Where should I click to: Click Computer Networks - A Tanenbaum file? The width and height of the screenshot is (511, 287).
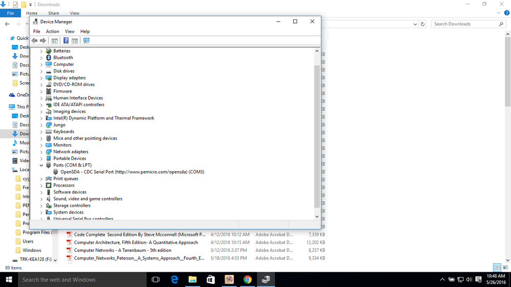point(123,250)
